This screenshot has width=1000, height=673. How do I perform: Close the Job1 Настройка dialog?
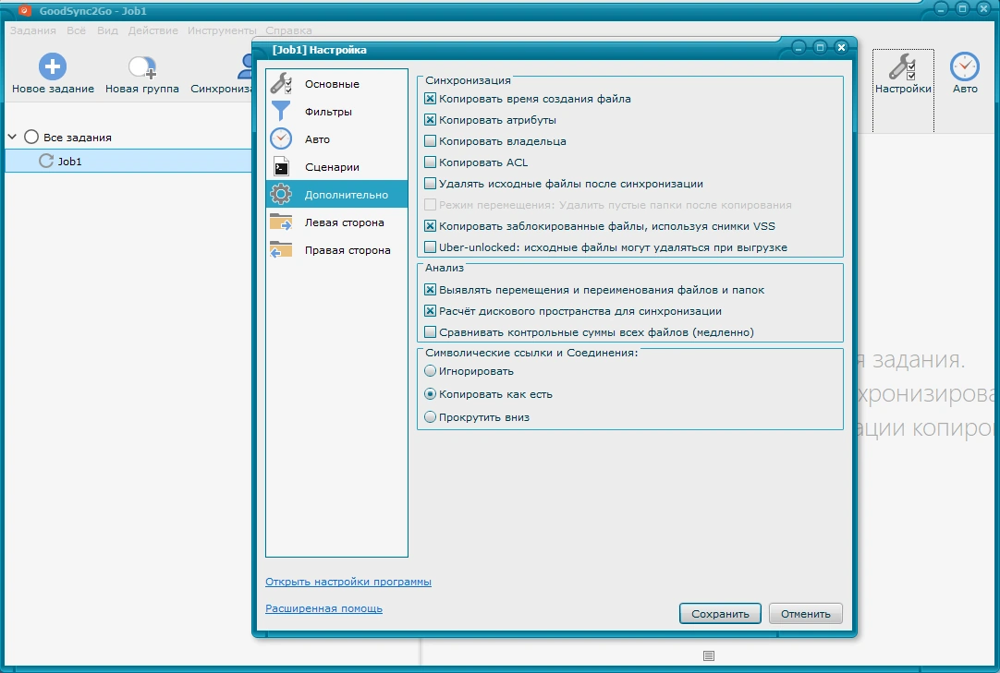pyautogui.click(x=841, y=47)
